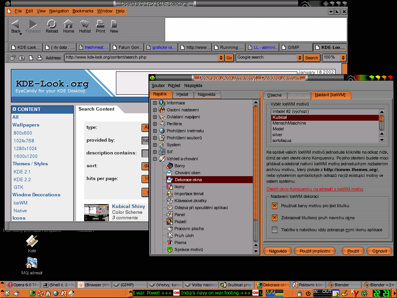Click the Osobní nastavení icon

pyautogui.click(x=162, y=110)
